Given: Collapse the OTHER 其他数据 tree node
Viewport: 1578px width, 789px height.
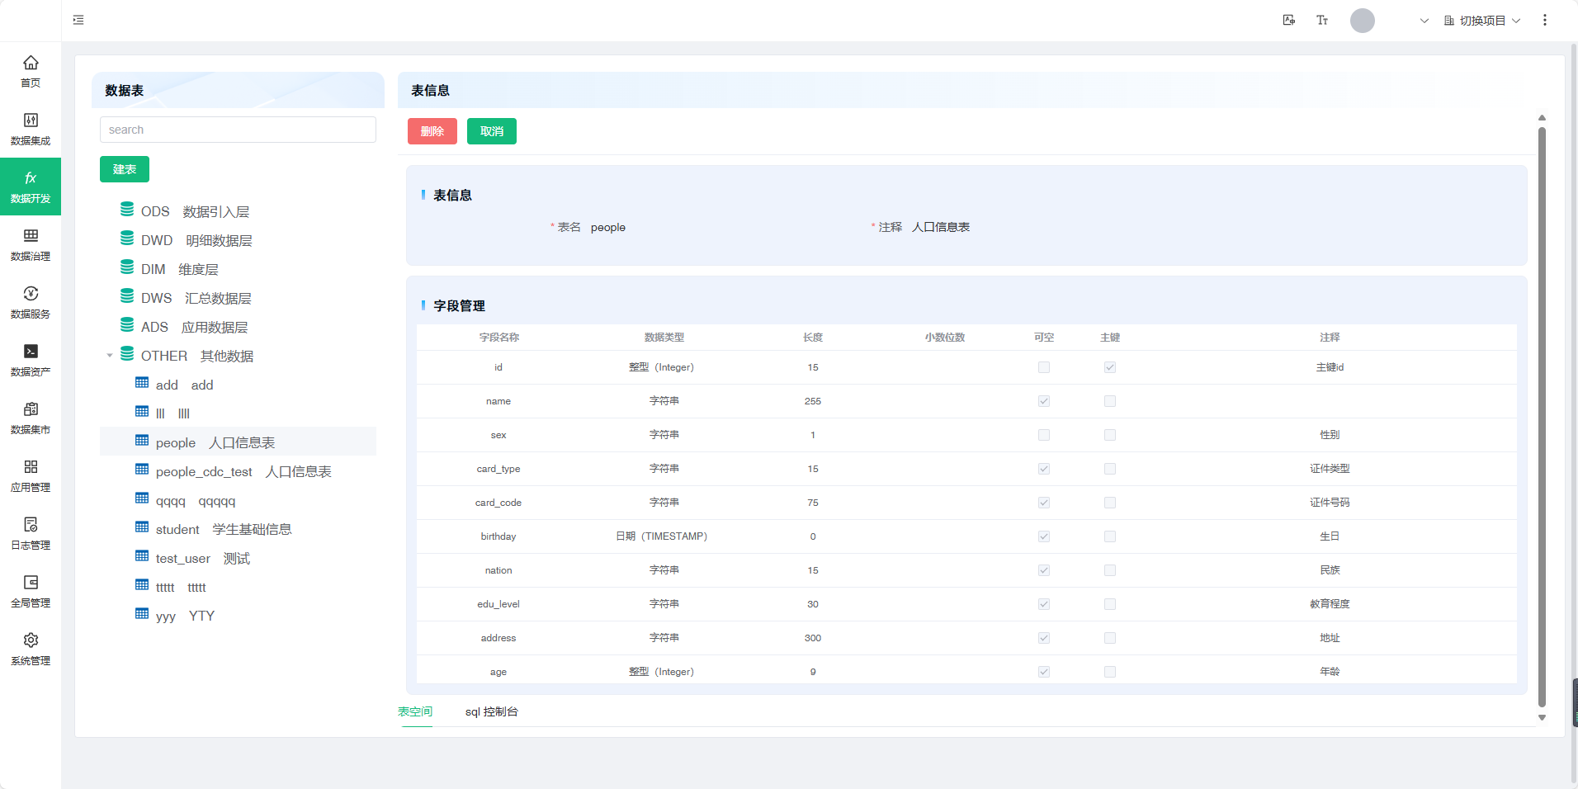Looking at the screenshot, I should 110,356.
